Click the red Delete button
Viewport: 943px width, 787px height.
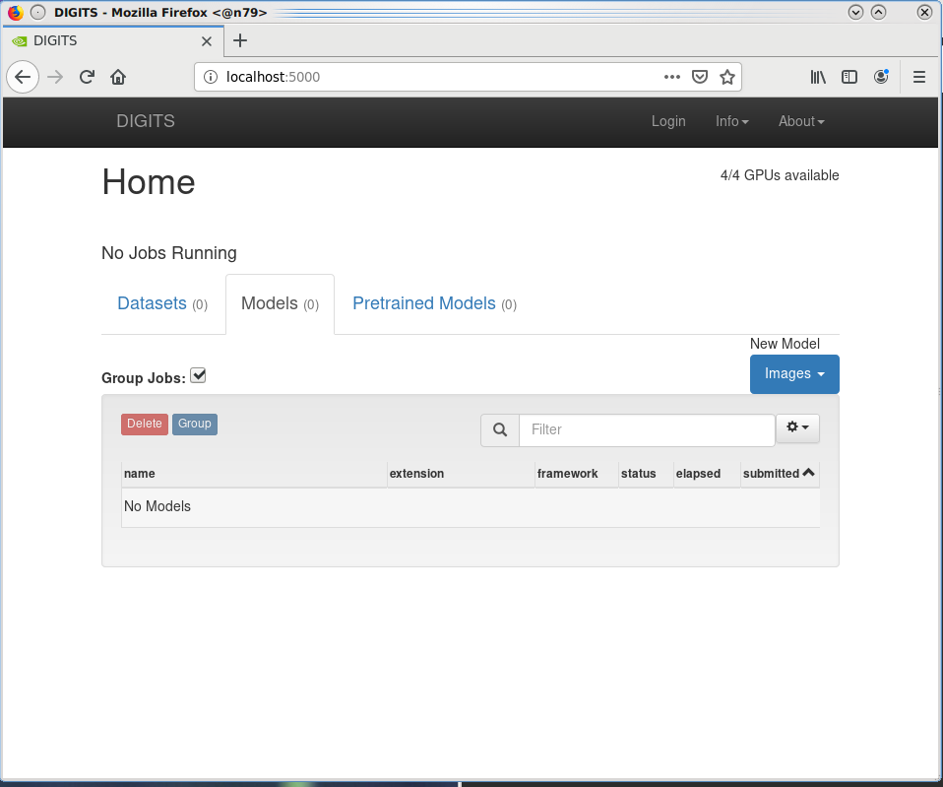[x=145, y=424]
